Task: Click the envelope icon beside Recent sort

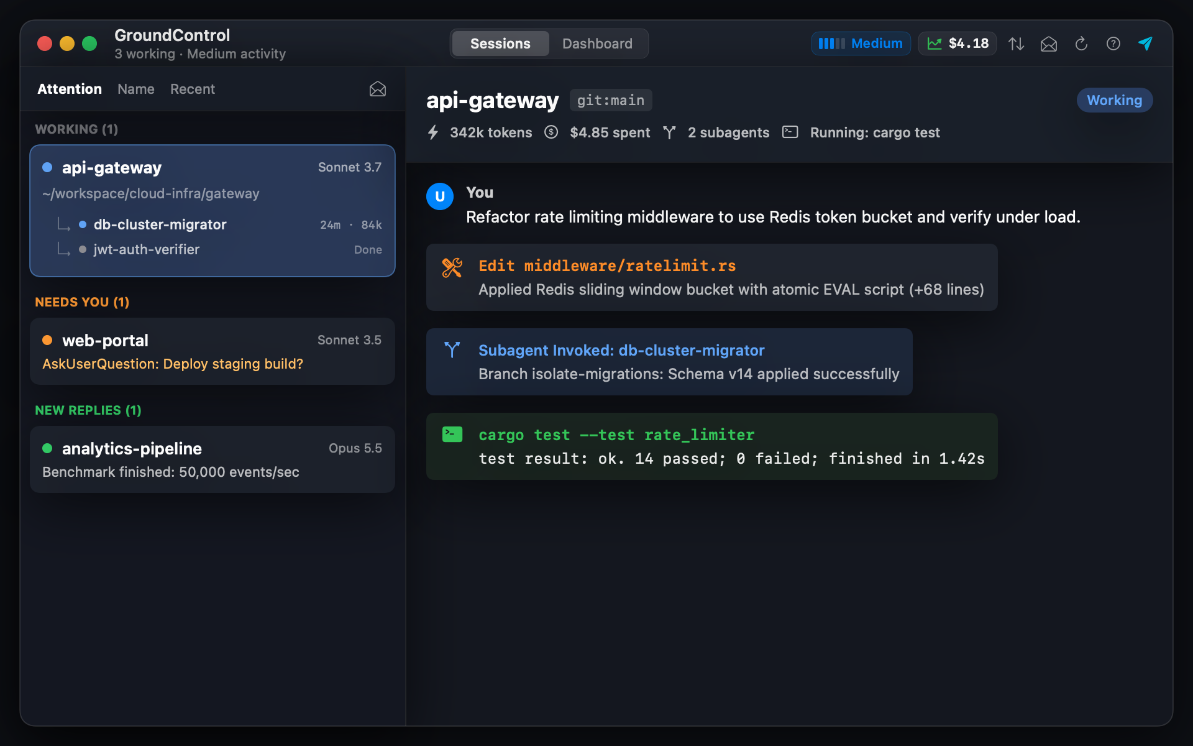Action: click(378, 89)
